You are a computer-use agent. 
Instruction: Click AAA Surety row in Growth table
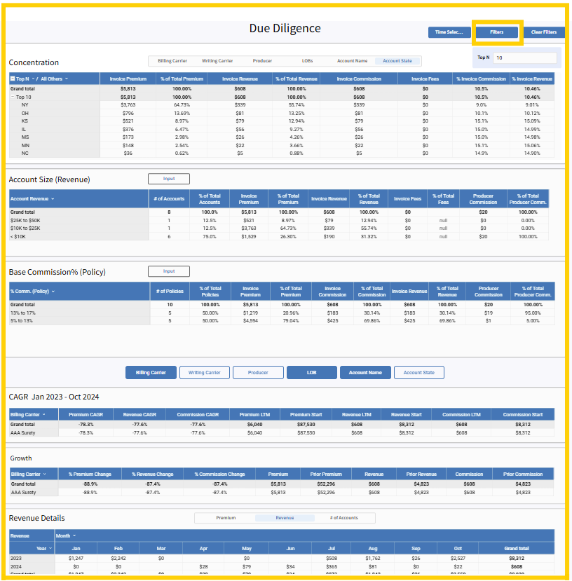click(x=282, y=493)
